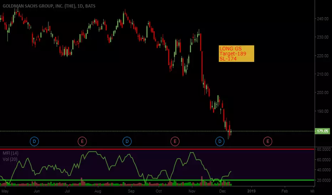Image resolution: width=332 pixels, height=195 pixels.
Task: Click the Nov label on time axis
Action: (x=192, y=191)
